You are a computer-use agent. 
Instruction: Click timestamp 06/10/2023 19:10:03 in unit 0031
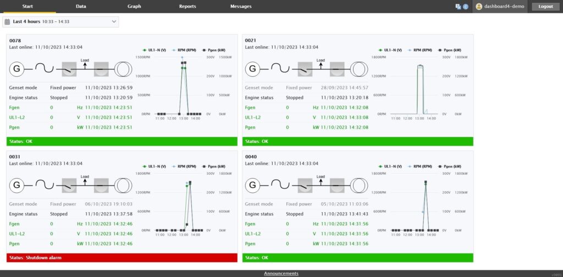(x=108, y=204)
